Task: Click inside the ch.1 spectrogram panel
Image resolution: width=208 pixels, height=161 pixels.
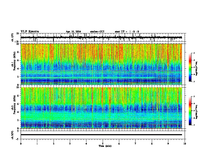Action: coord(101,64)
